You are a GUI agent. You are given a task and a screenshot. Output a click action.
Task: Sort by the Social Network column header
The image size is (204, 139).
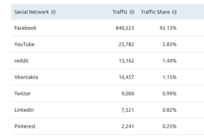point(31,12)
